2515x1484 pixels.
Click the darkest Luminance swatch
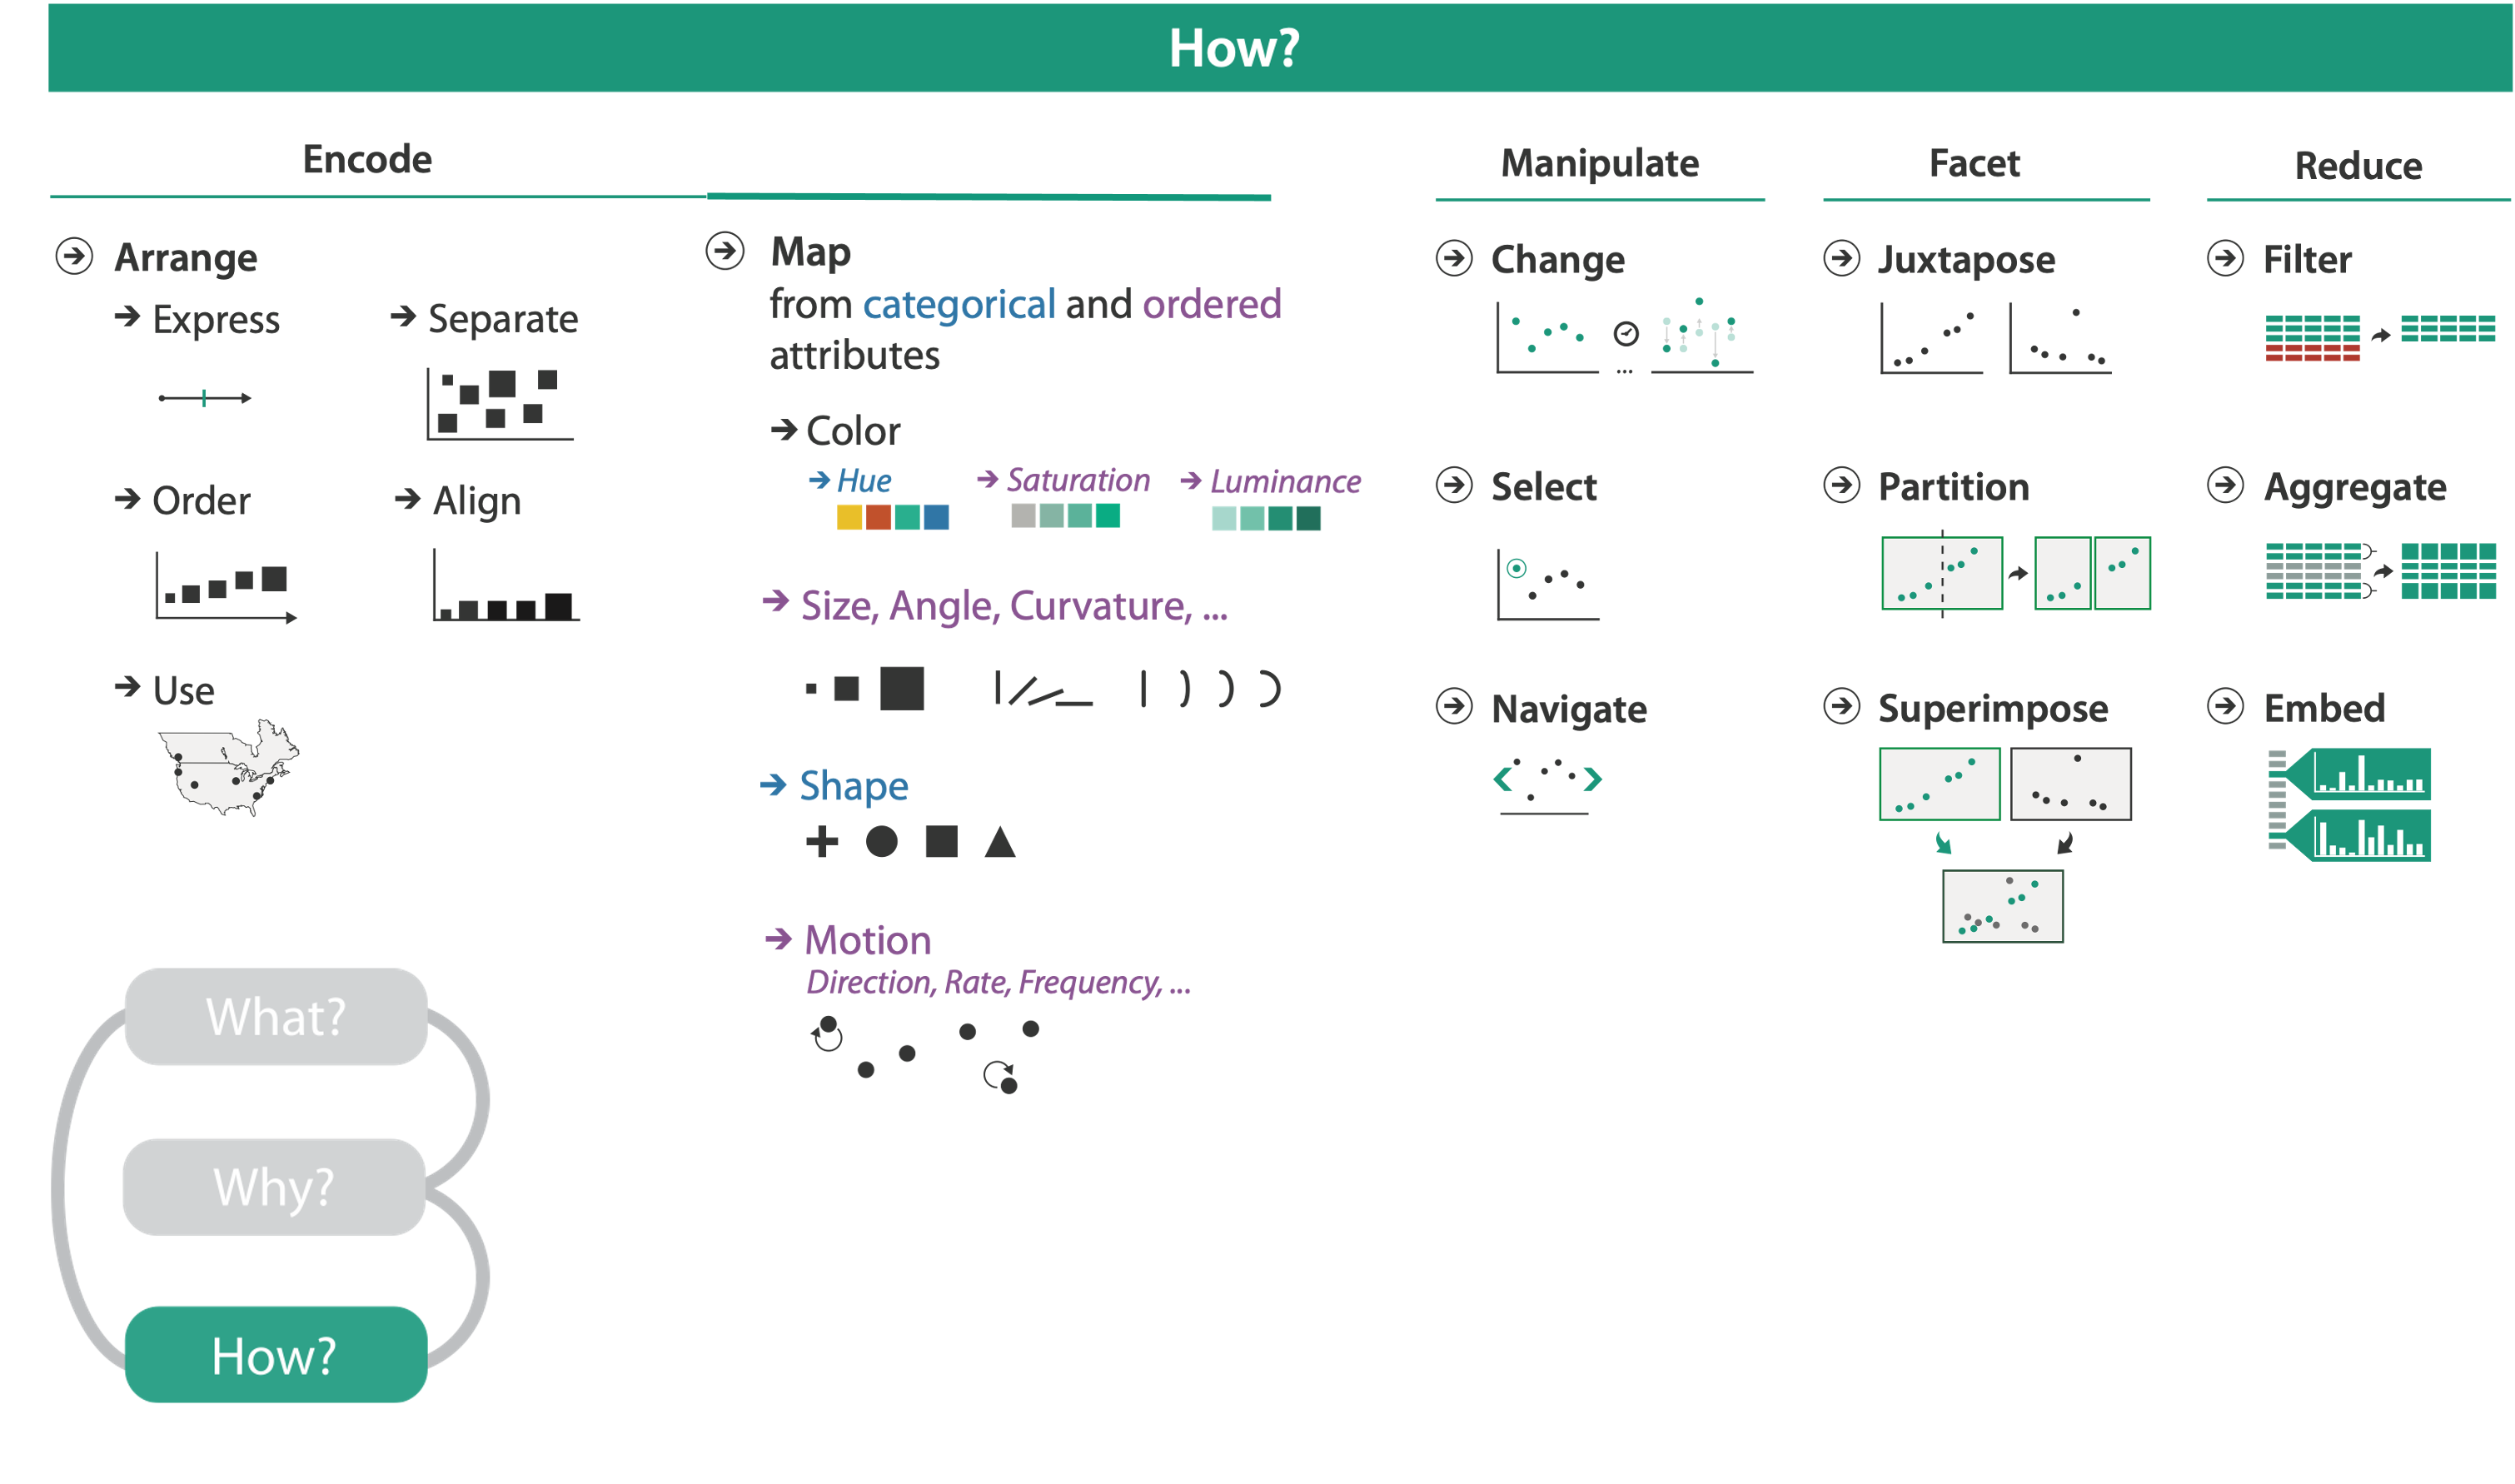(1308, 518)
